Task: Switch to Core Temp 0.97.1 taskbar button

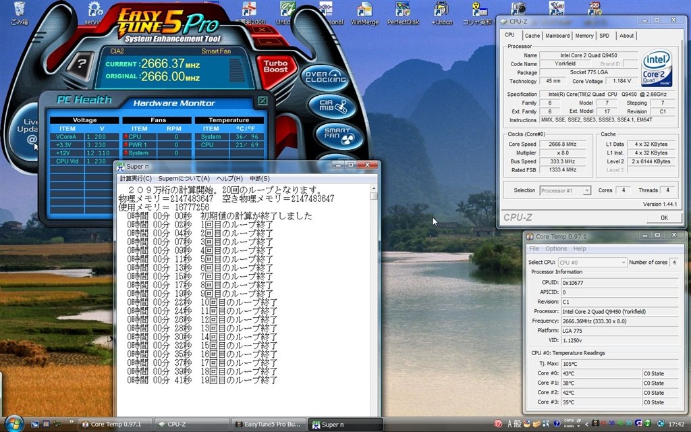Action: coord(116,424)
